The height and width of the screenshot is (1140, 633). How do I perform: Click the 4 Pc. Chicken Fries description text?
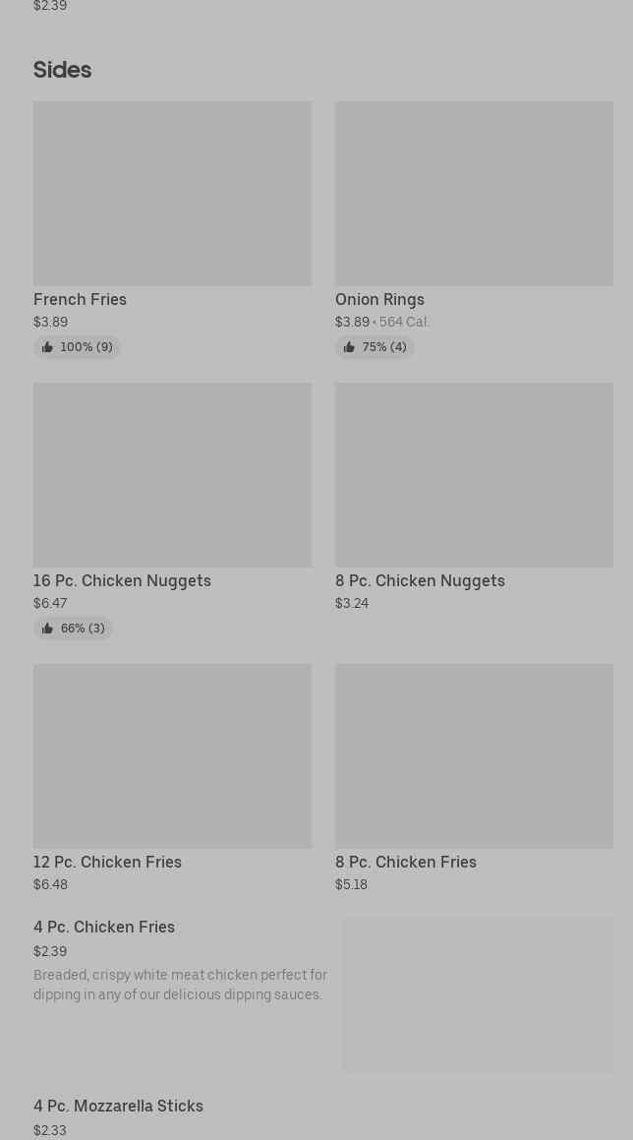tap(180, 985)
